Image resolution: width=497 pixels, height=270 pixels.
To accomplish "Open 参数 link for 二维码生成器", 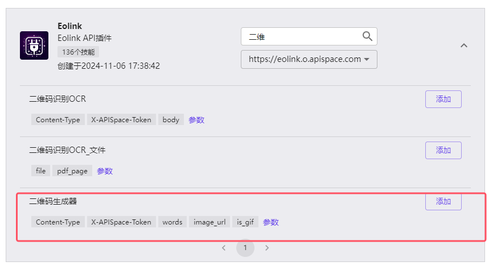I will 271,222.
